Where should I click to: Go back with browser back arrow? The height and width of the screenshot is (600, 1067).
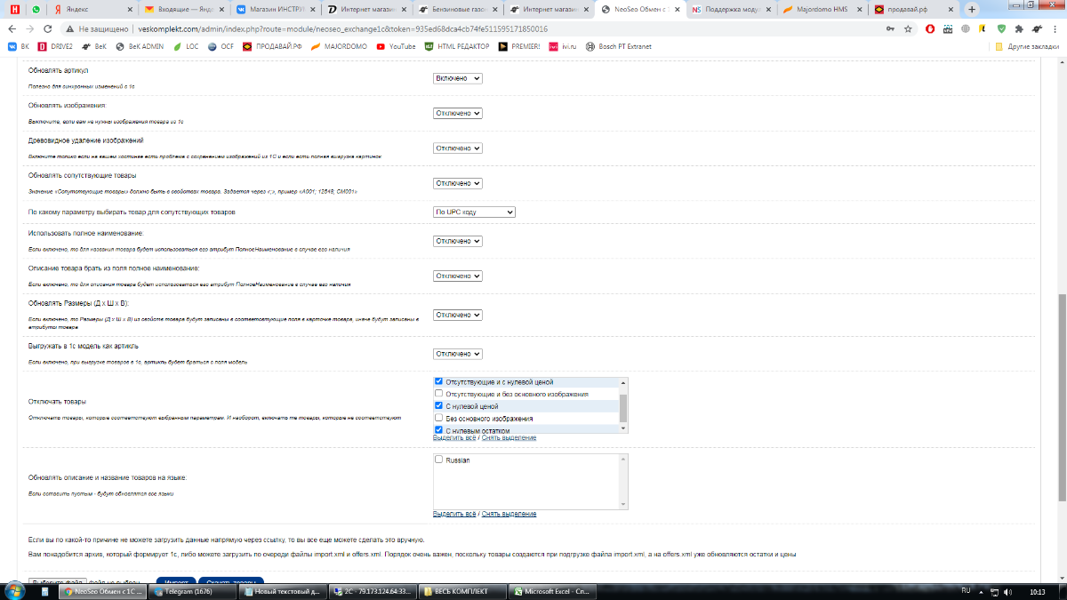pos(12,28)
